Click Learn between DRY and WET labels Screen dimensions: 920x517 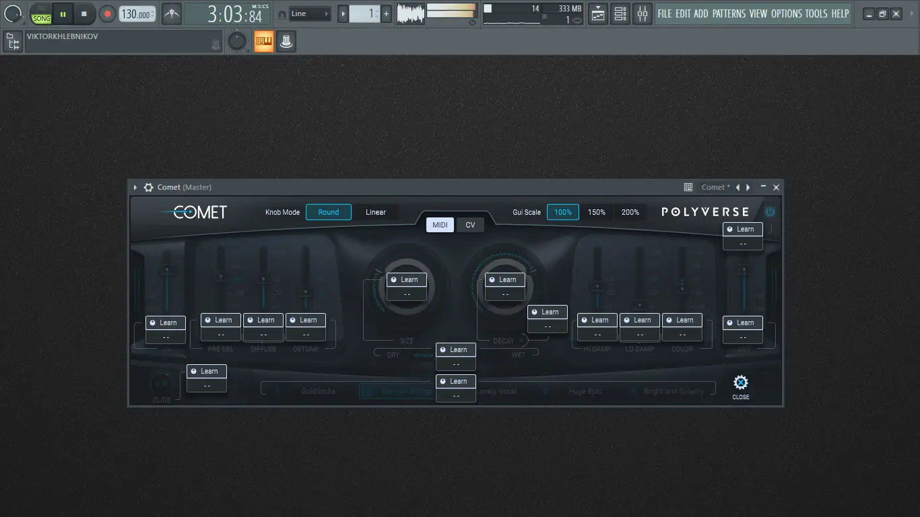coord(456,349)
